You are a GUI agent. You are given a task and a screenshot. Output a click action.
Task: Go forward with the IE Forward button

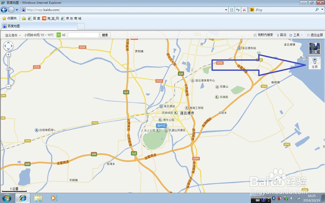[11, 10]
